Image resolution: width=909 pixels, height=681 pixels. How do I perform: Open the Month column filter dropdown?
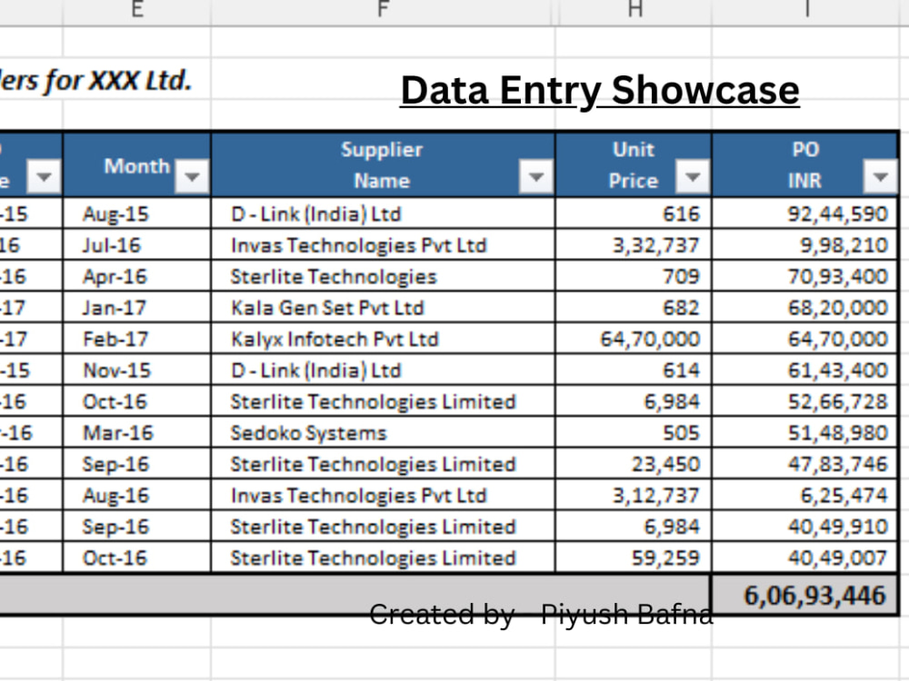coord(192,176)
